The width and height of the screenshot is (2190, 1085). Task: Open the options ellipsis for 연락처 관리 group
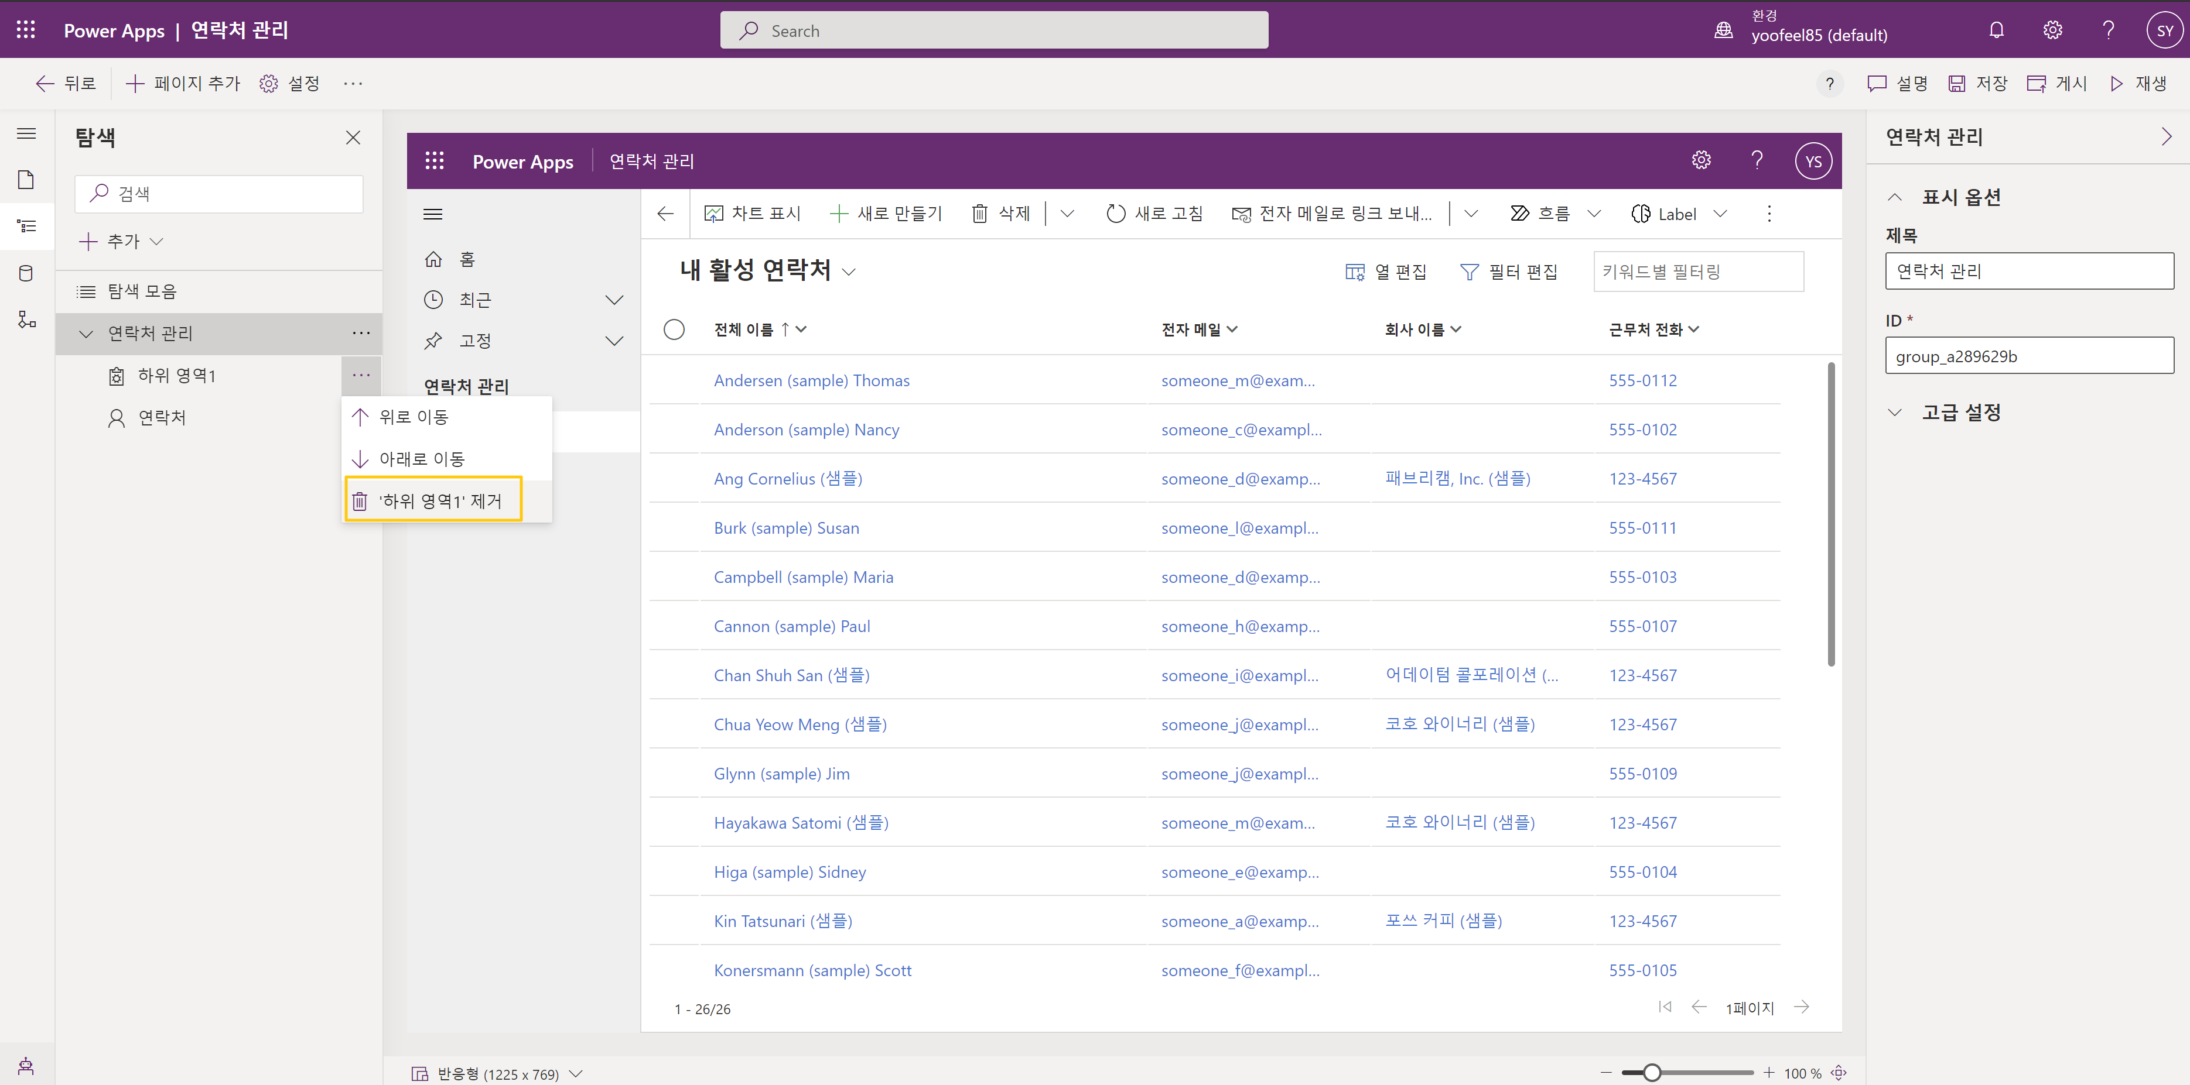point(361,333)
